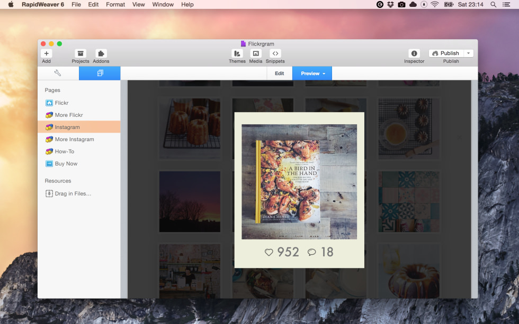Image resolution: width=519 pixels, height=324 pixels.
Task: Click the clock showing Sat 23:14
Action: (x=471, y=4)
